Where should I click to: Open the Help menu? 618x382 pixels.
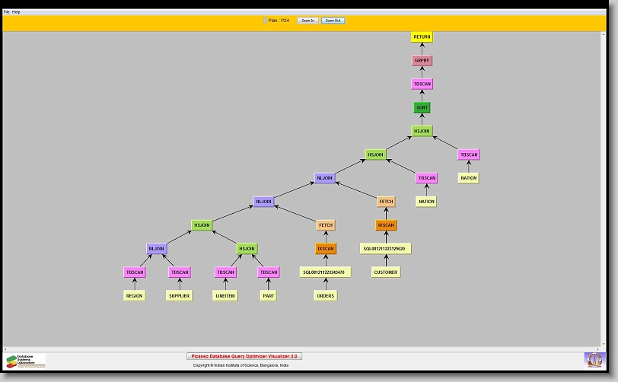tap(17, 12)
